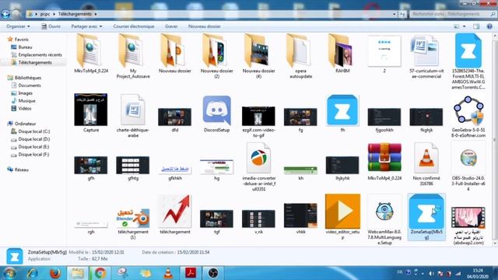
Task: Open Ordinateur in the navigation pane
Action: pos(25,124)
